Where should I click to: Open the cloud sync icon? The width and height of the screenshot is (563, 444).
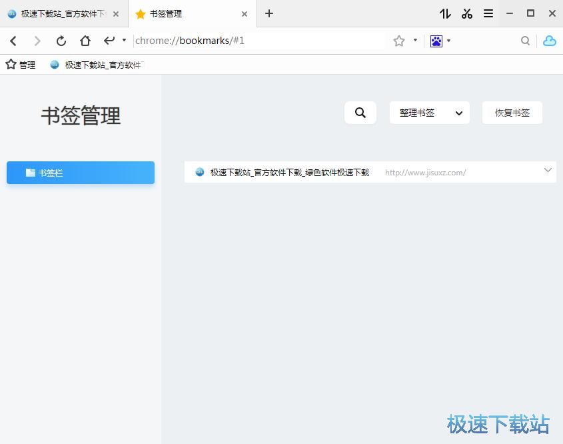(550, 41)
